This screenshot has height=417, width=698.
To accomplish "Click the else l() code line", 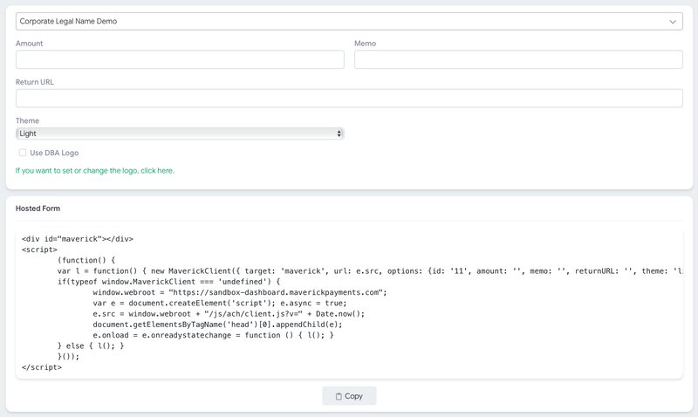I will (91, 345).
